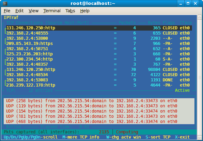Image resolution: width=203 pixels, height=141 pixels.
Task: Open the Tabs menu
Action: (70, 11)
